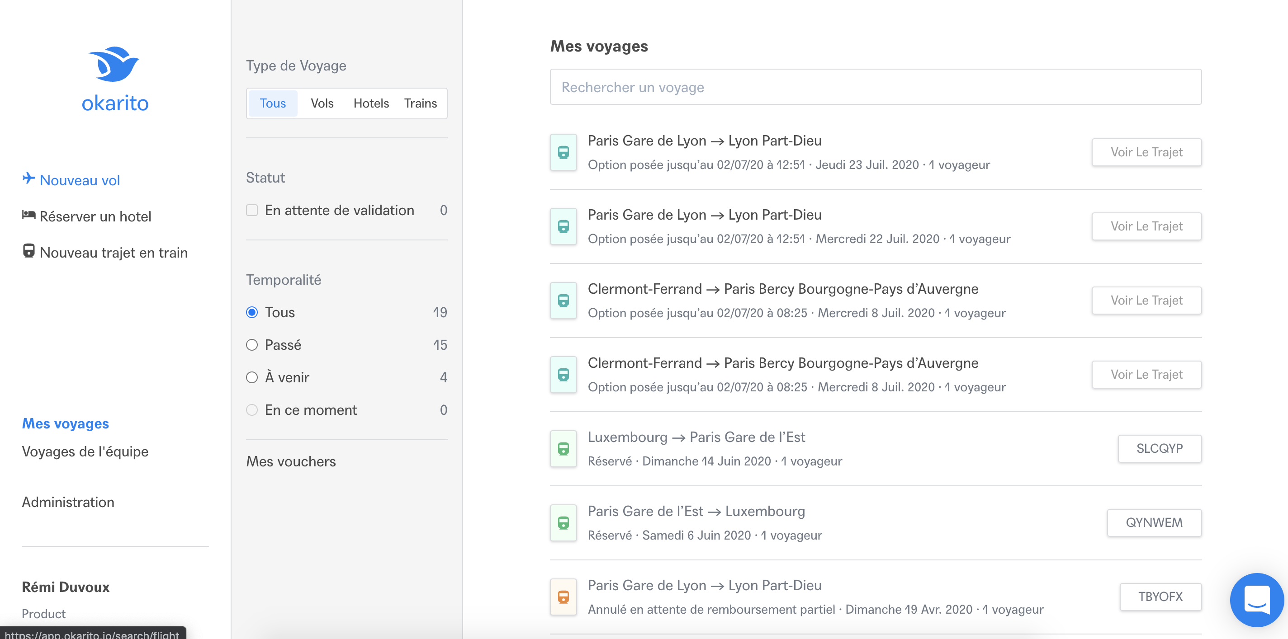This screenshot has height=639, width=1288.
Task: Click the Okarito bird logo
Action: tap(114, 64)
